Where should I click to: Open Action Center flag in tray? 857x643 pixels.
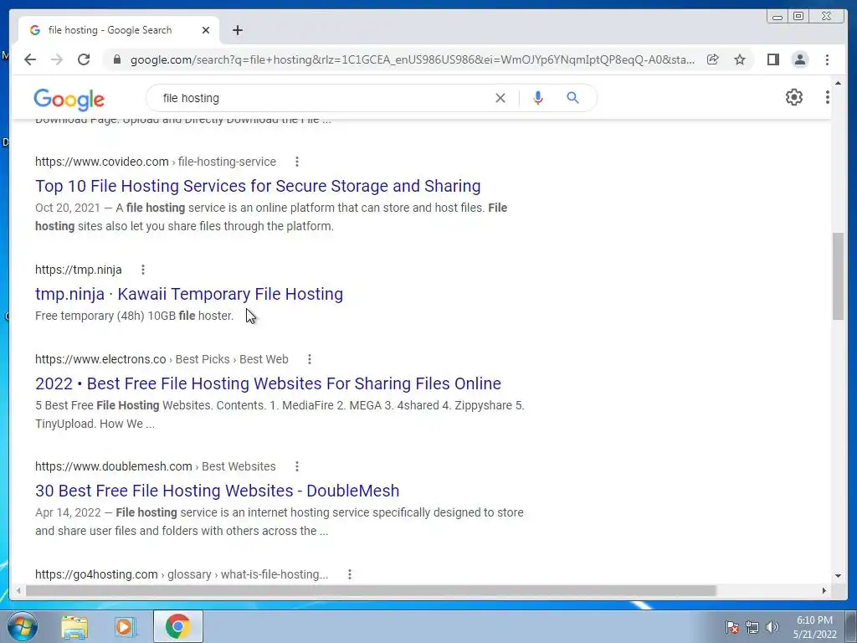point(732,627)
